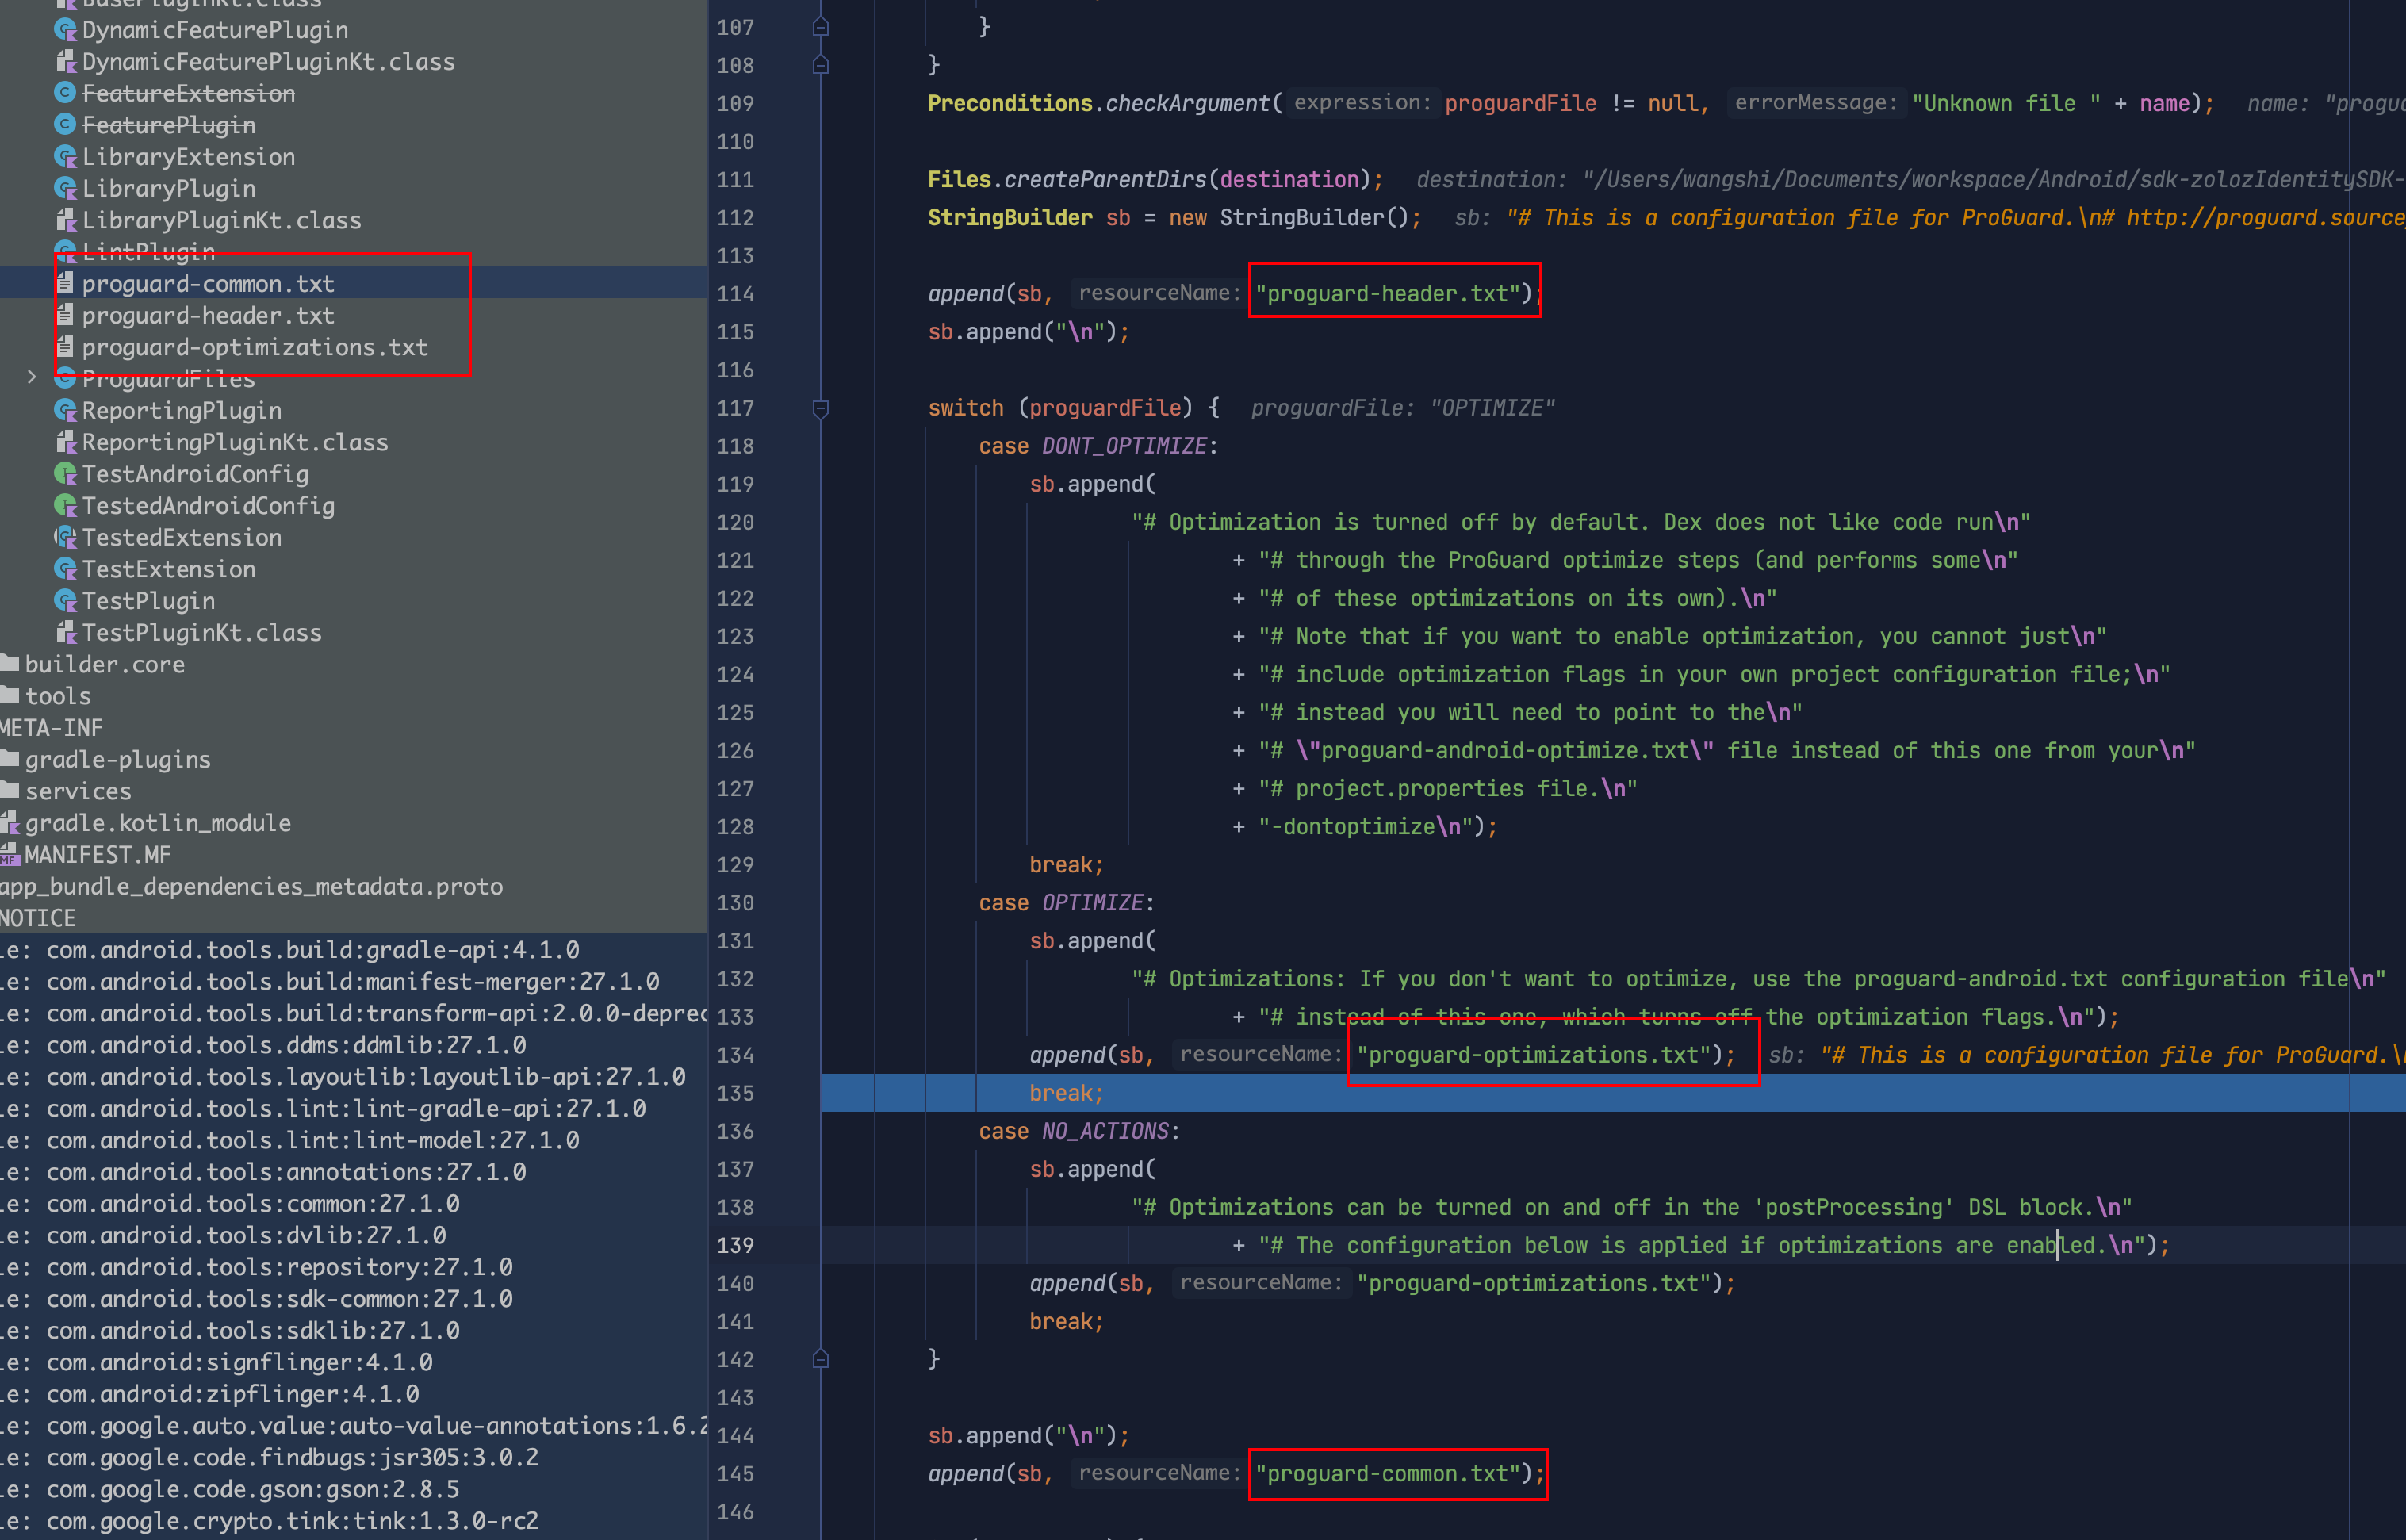
Task: Click the FeatureExtension class icon
Action: point(65,93)
